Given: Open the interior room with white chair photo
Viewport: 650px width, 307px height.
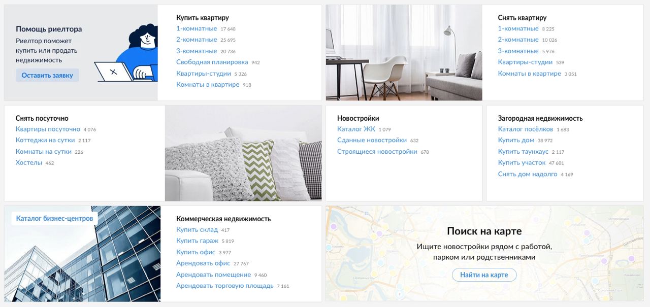Looking at the screenshot, I should [404, 53].
